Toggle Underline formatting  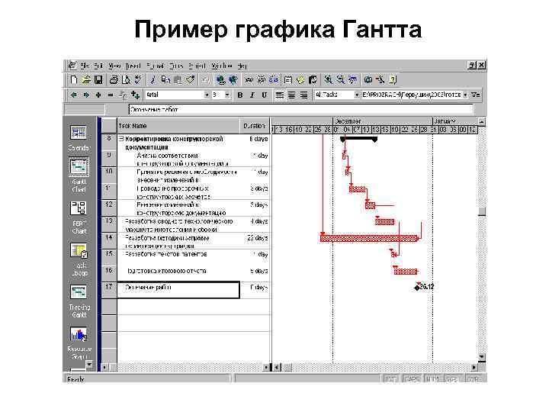(x=265, y=95)
